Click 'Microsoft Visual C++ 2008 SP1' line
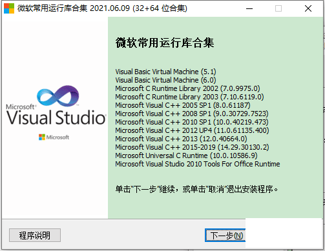The width and height of the screenshot is (325, 251). click(192, 114)
